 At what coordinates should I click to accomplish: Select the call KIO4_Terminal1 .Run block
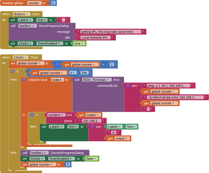pos(98,99)
